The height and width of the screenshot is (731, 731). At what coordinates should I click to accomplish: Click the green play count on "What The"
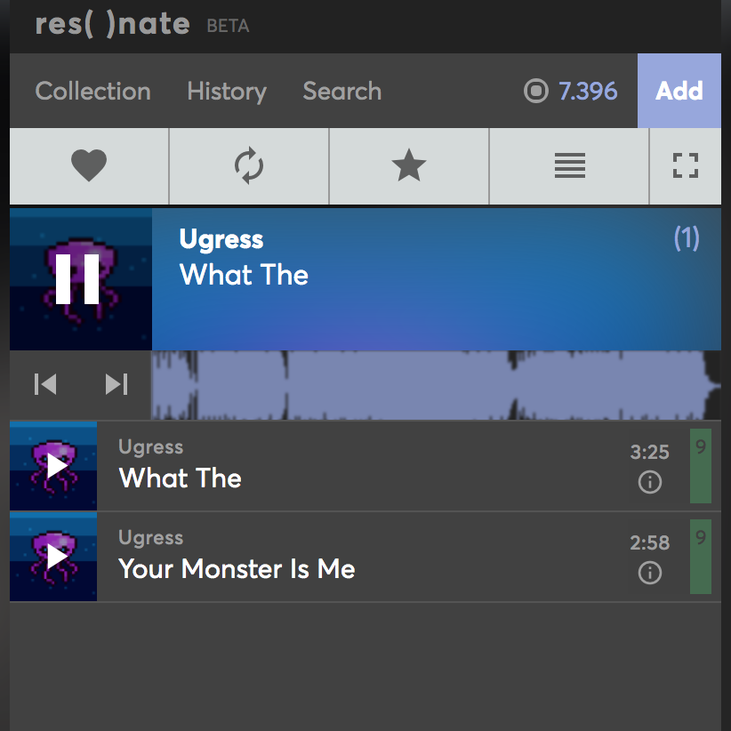(x=701, y=466)
